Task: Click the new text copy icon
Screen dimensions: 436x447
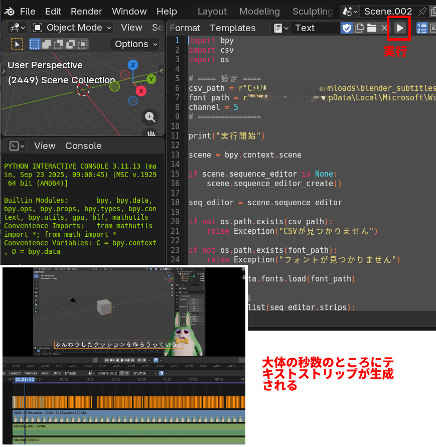Action: pyautogui.click(x=359, y=28)
